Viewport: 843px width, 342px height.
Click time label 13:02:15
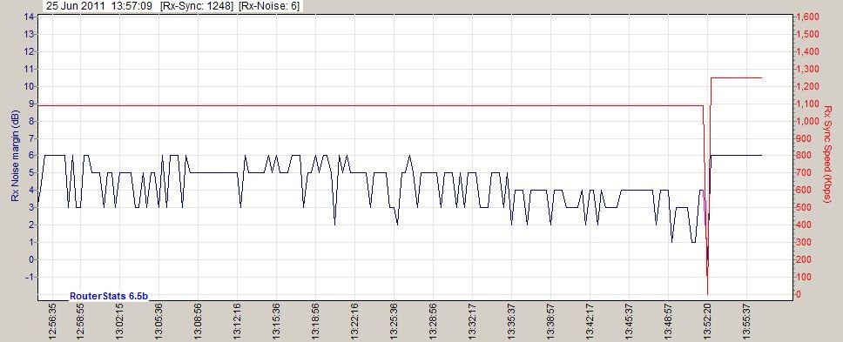point(119,322)
